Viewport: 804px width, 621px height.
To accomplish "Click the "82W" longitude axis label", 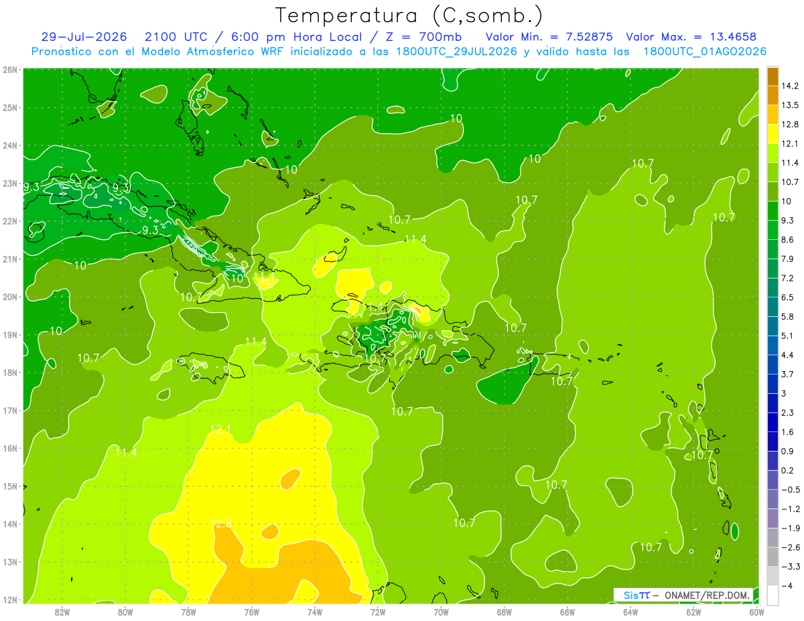I will click(62, 612).
